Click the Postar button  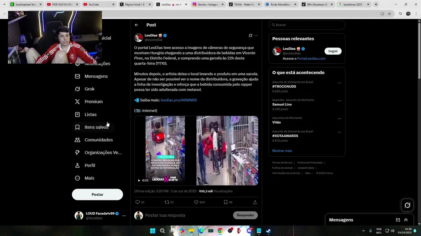(x=97, y=194)
